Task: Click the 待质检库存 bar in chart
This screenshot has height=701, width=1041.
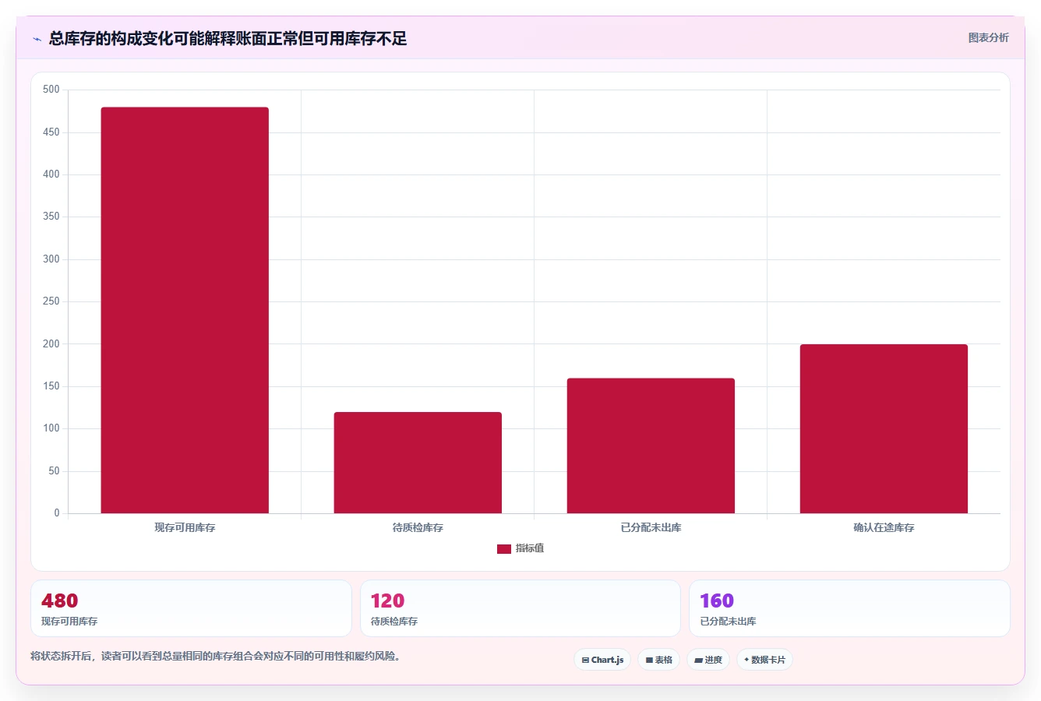Action: [418, 463]
